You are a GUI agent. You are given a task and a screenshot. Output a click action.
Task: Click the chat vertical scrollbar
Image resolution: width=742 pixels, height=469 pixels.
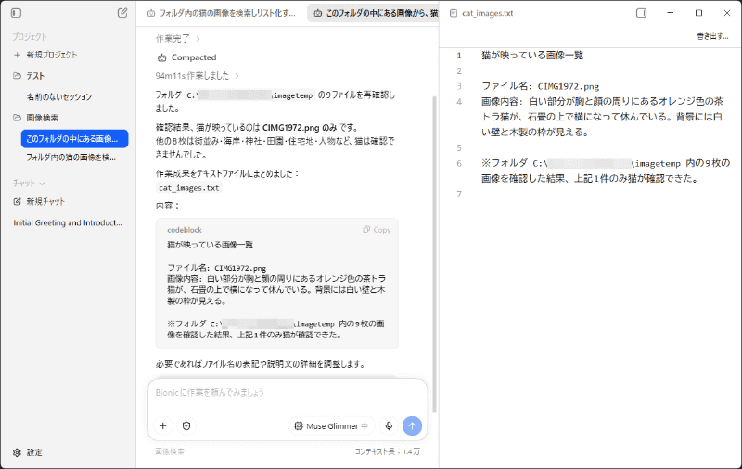pos(434,254)
